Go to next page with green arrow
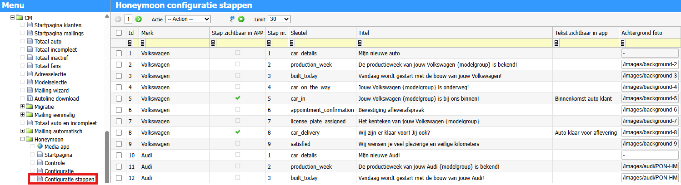 [139, 19]
